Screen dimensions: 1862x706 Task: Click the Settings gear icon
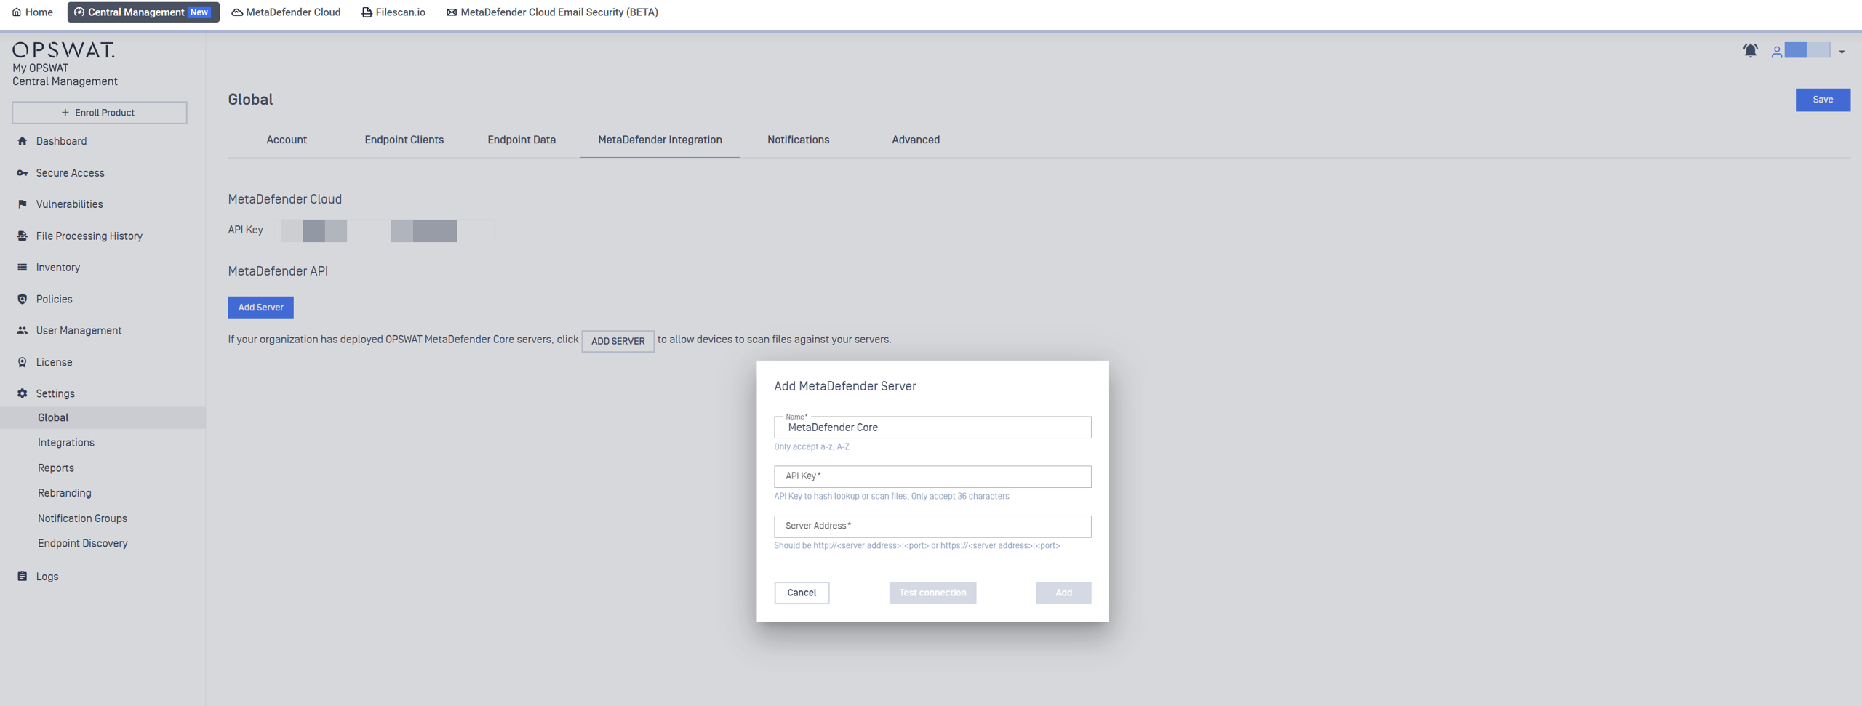click(x=22, y=393)
